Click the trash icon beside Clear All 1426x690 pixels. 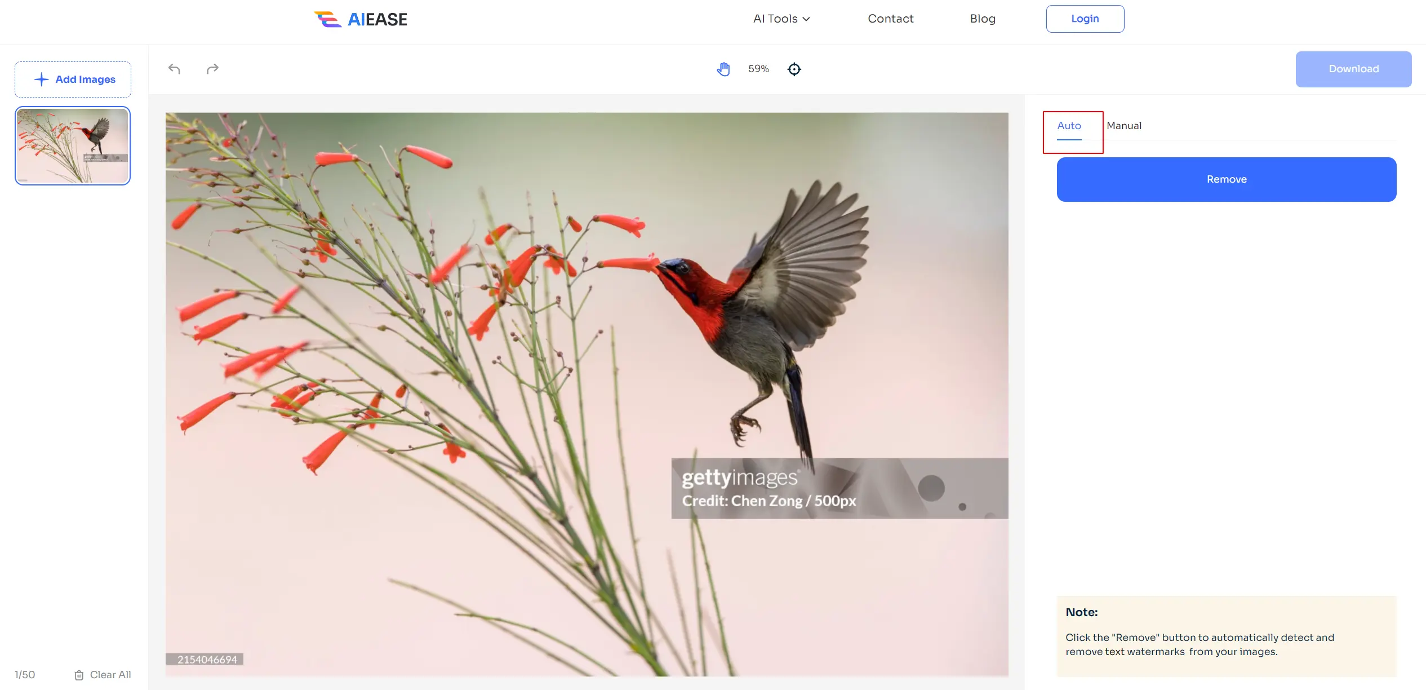point(79,675)
